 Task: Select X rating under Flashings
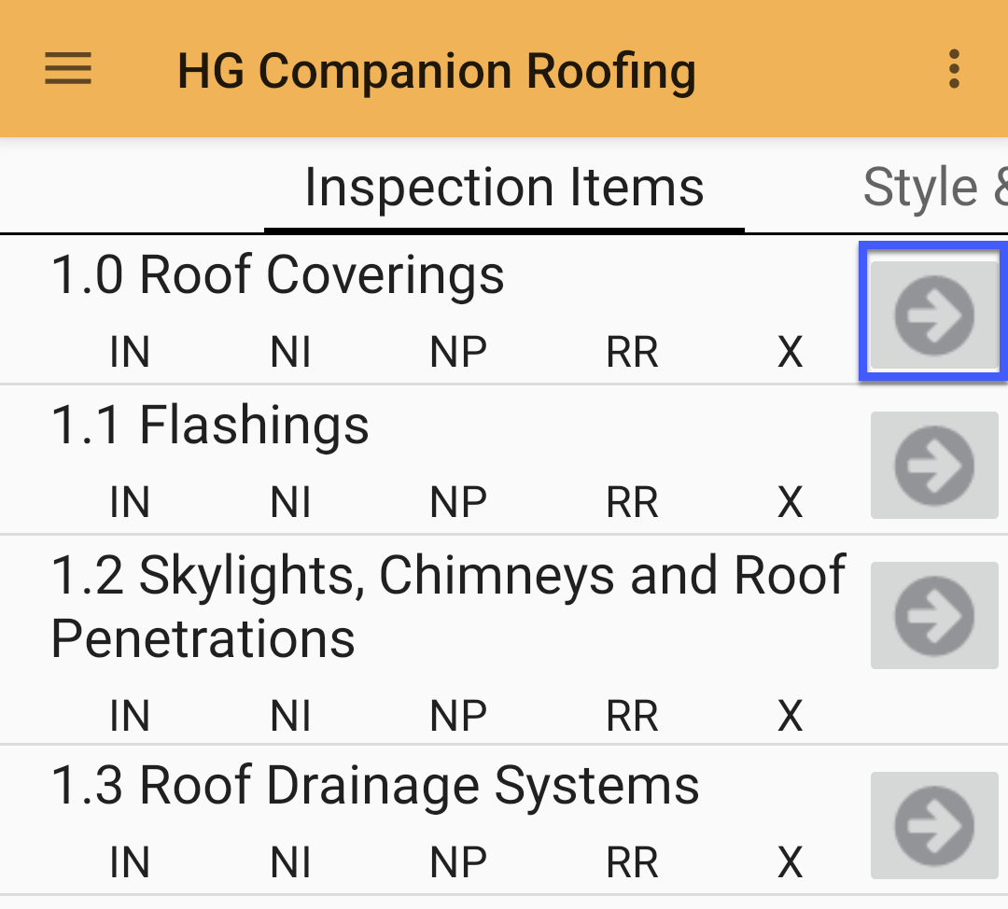(790, 502)
